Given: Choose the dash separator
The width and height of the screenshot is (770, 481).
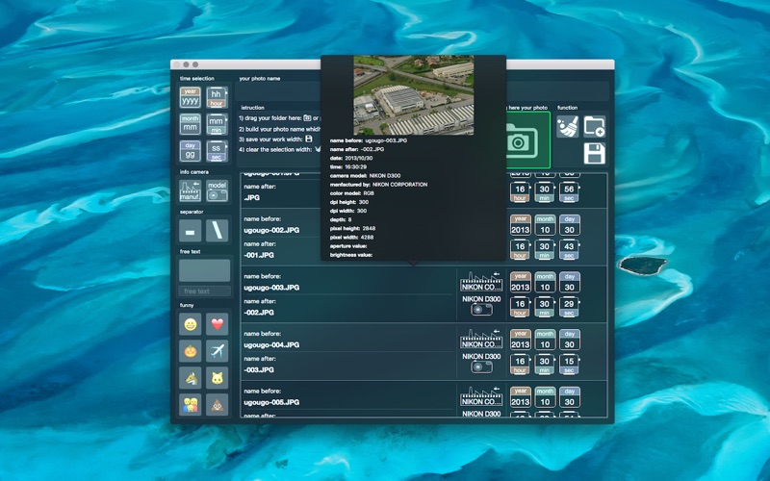Looking at the screenshot, I should pyautogui.click(x=191, y=231).
